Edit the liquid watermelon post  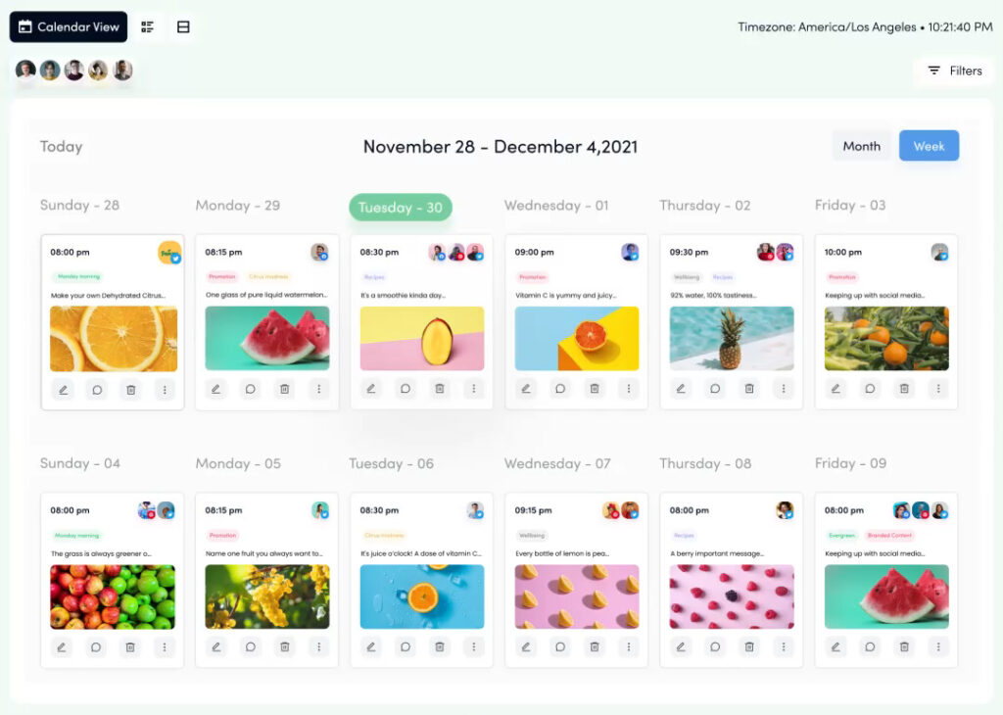[216, 389]
